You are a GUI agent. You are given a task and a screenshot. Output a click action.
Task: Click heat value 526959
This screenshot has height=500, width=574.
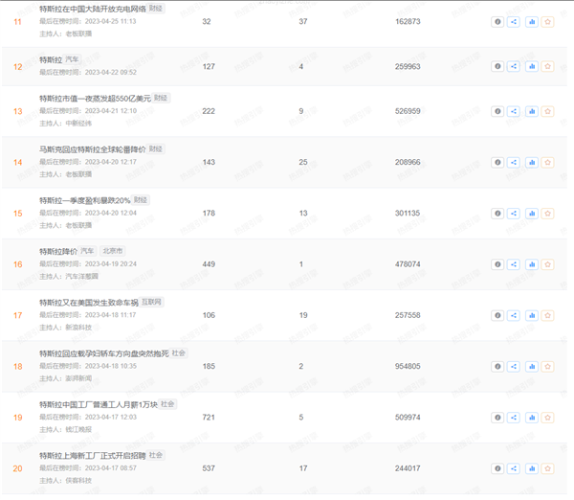pyautogui.click(x=408, y=111)
